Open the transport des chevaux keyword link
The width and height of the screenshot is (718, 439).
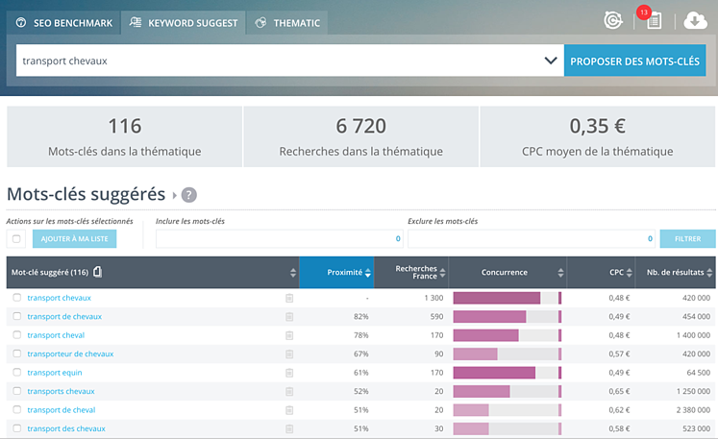66,429
